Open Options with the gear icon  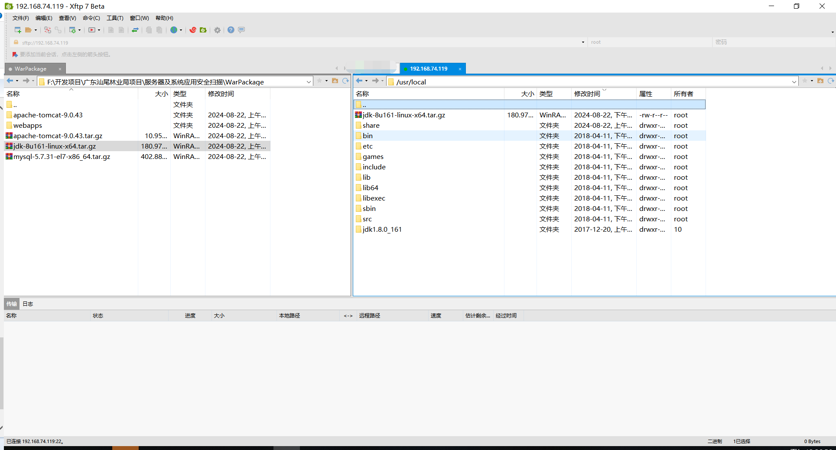click(217, 30)
